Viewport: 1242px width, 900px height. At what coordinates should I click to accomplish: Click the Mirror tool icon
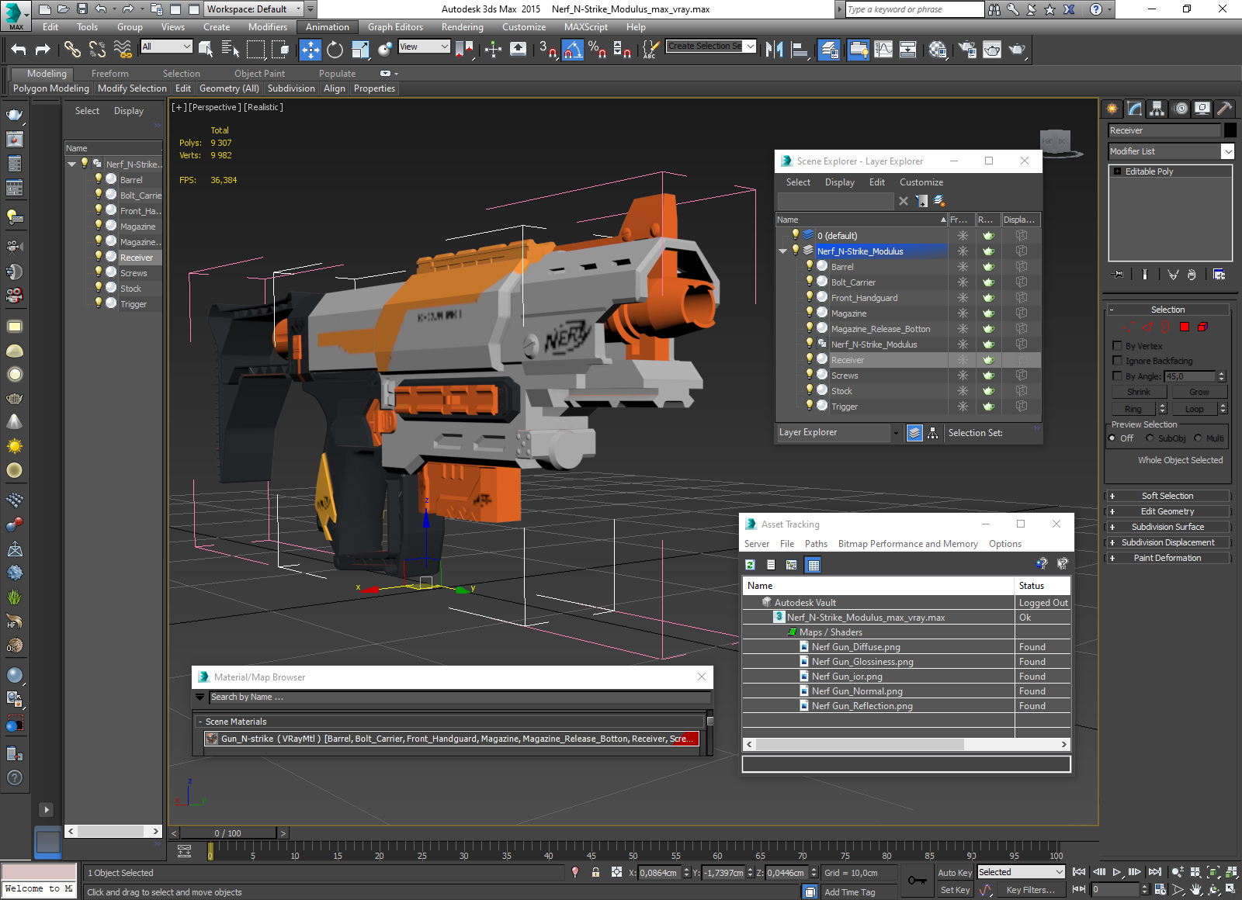tap(774, 50)
